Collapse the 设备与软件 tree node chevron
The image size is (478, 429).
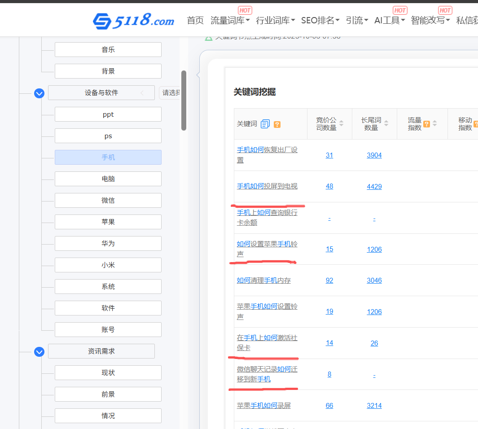[x=39, y=93]
